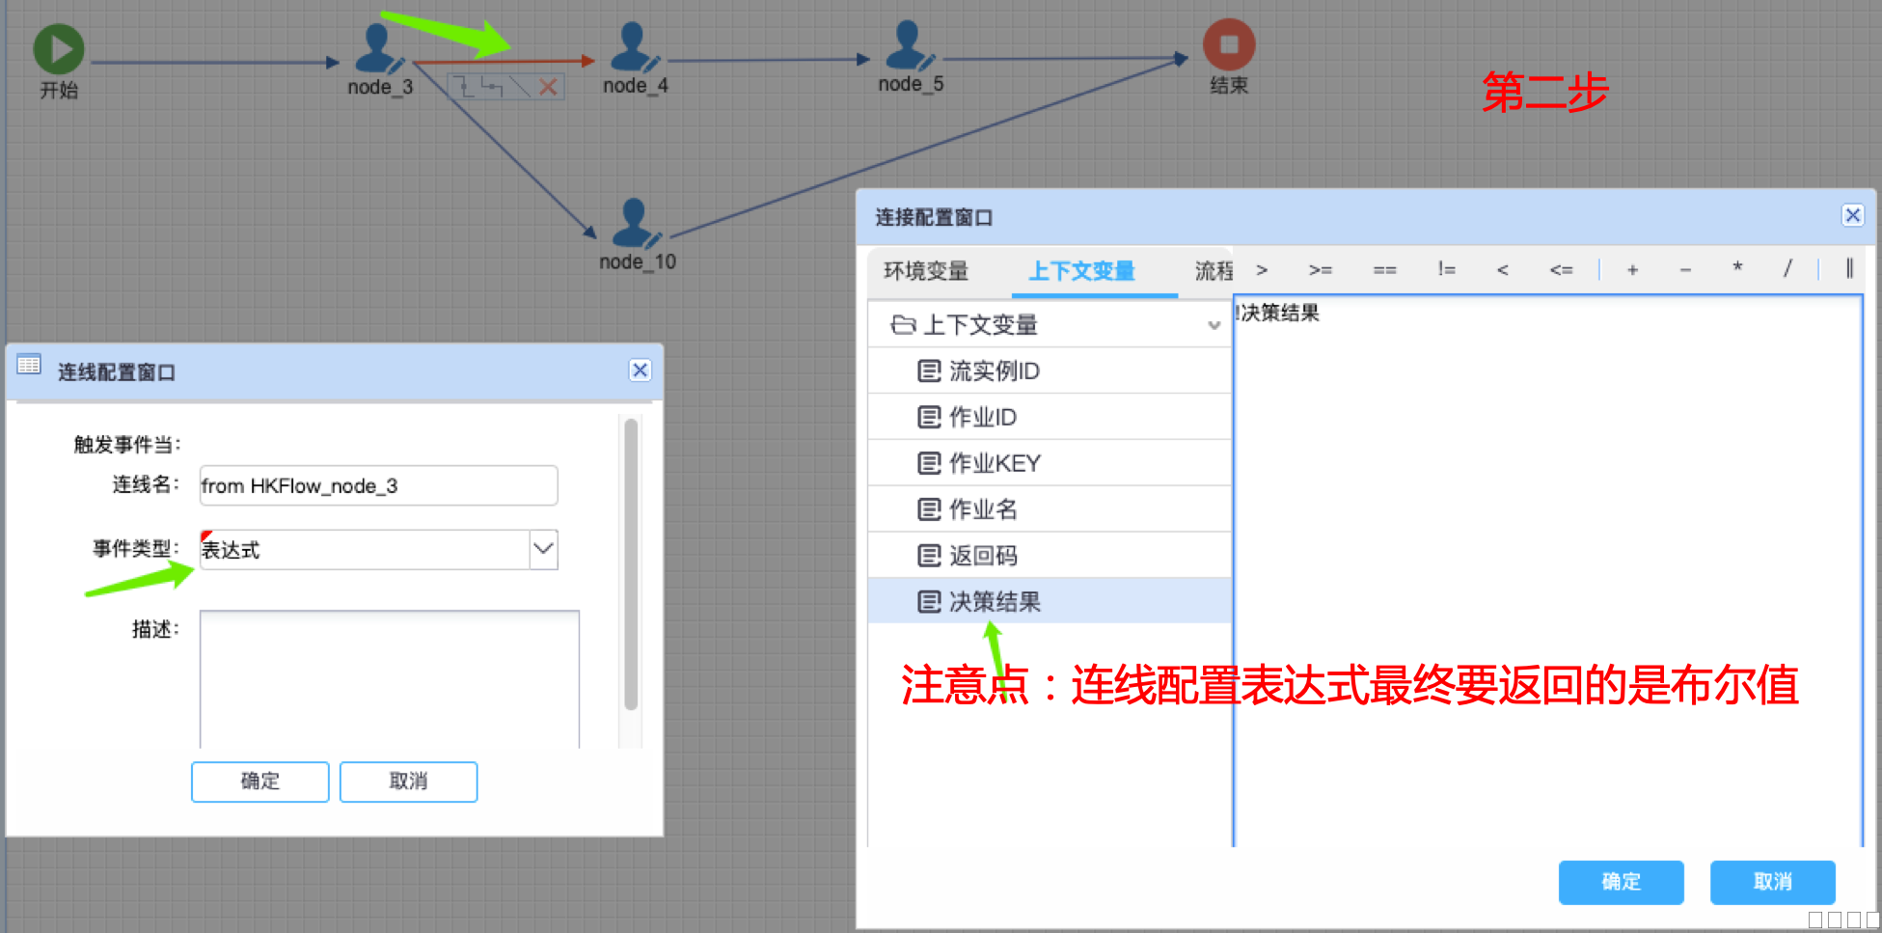Viewport: 1882px width, 933px height.
Task: Switch to the 环境变量 tab
Action: coord(925,271)
